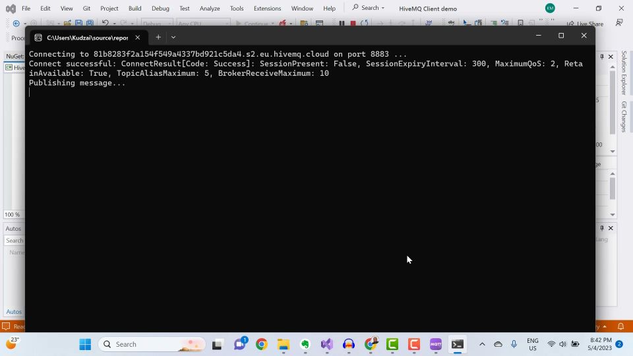
Task: Select the Autos tab at bottom
Action: pyautogui.click(x=14, y=312)
